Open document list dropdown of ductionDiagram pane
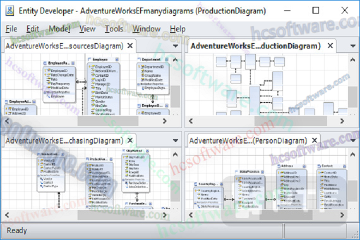The image size is (360, 240). [353, 46]
